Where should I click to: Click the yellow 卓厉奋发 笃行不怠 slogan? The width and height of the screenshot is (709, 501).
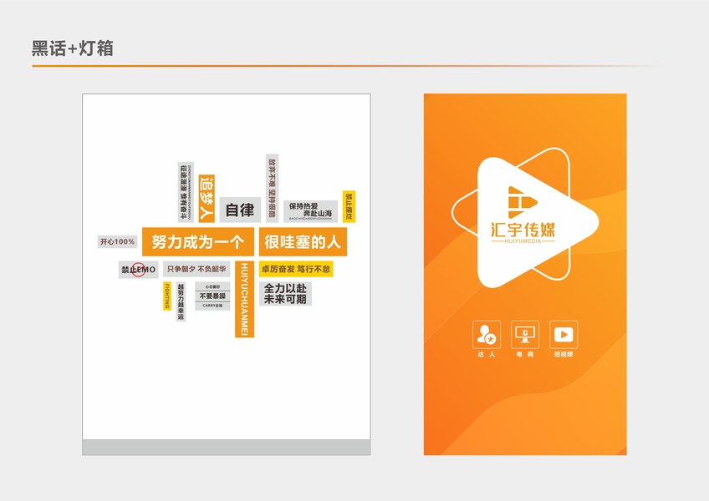click(296, 269)
